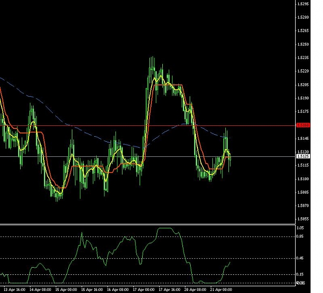This screenshot has width=323, height=293.
Task: Select the 1.5295 price scale value
Action: click(303, 4)
